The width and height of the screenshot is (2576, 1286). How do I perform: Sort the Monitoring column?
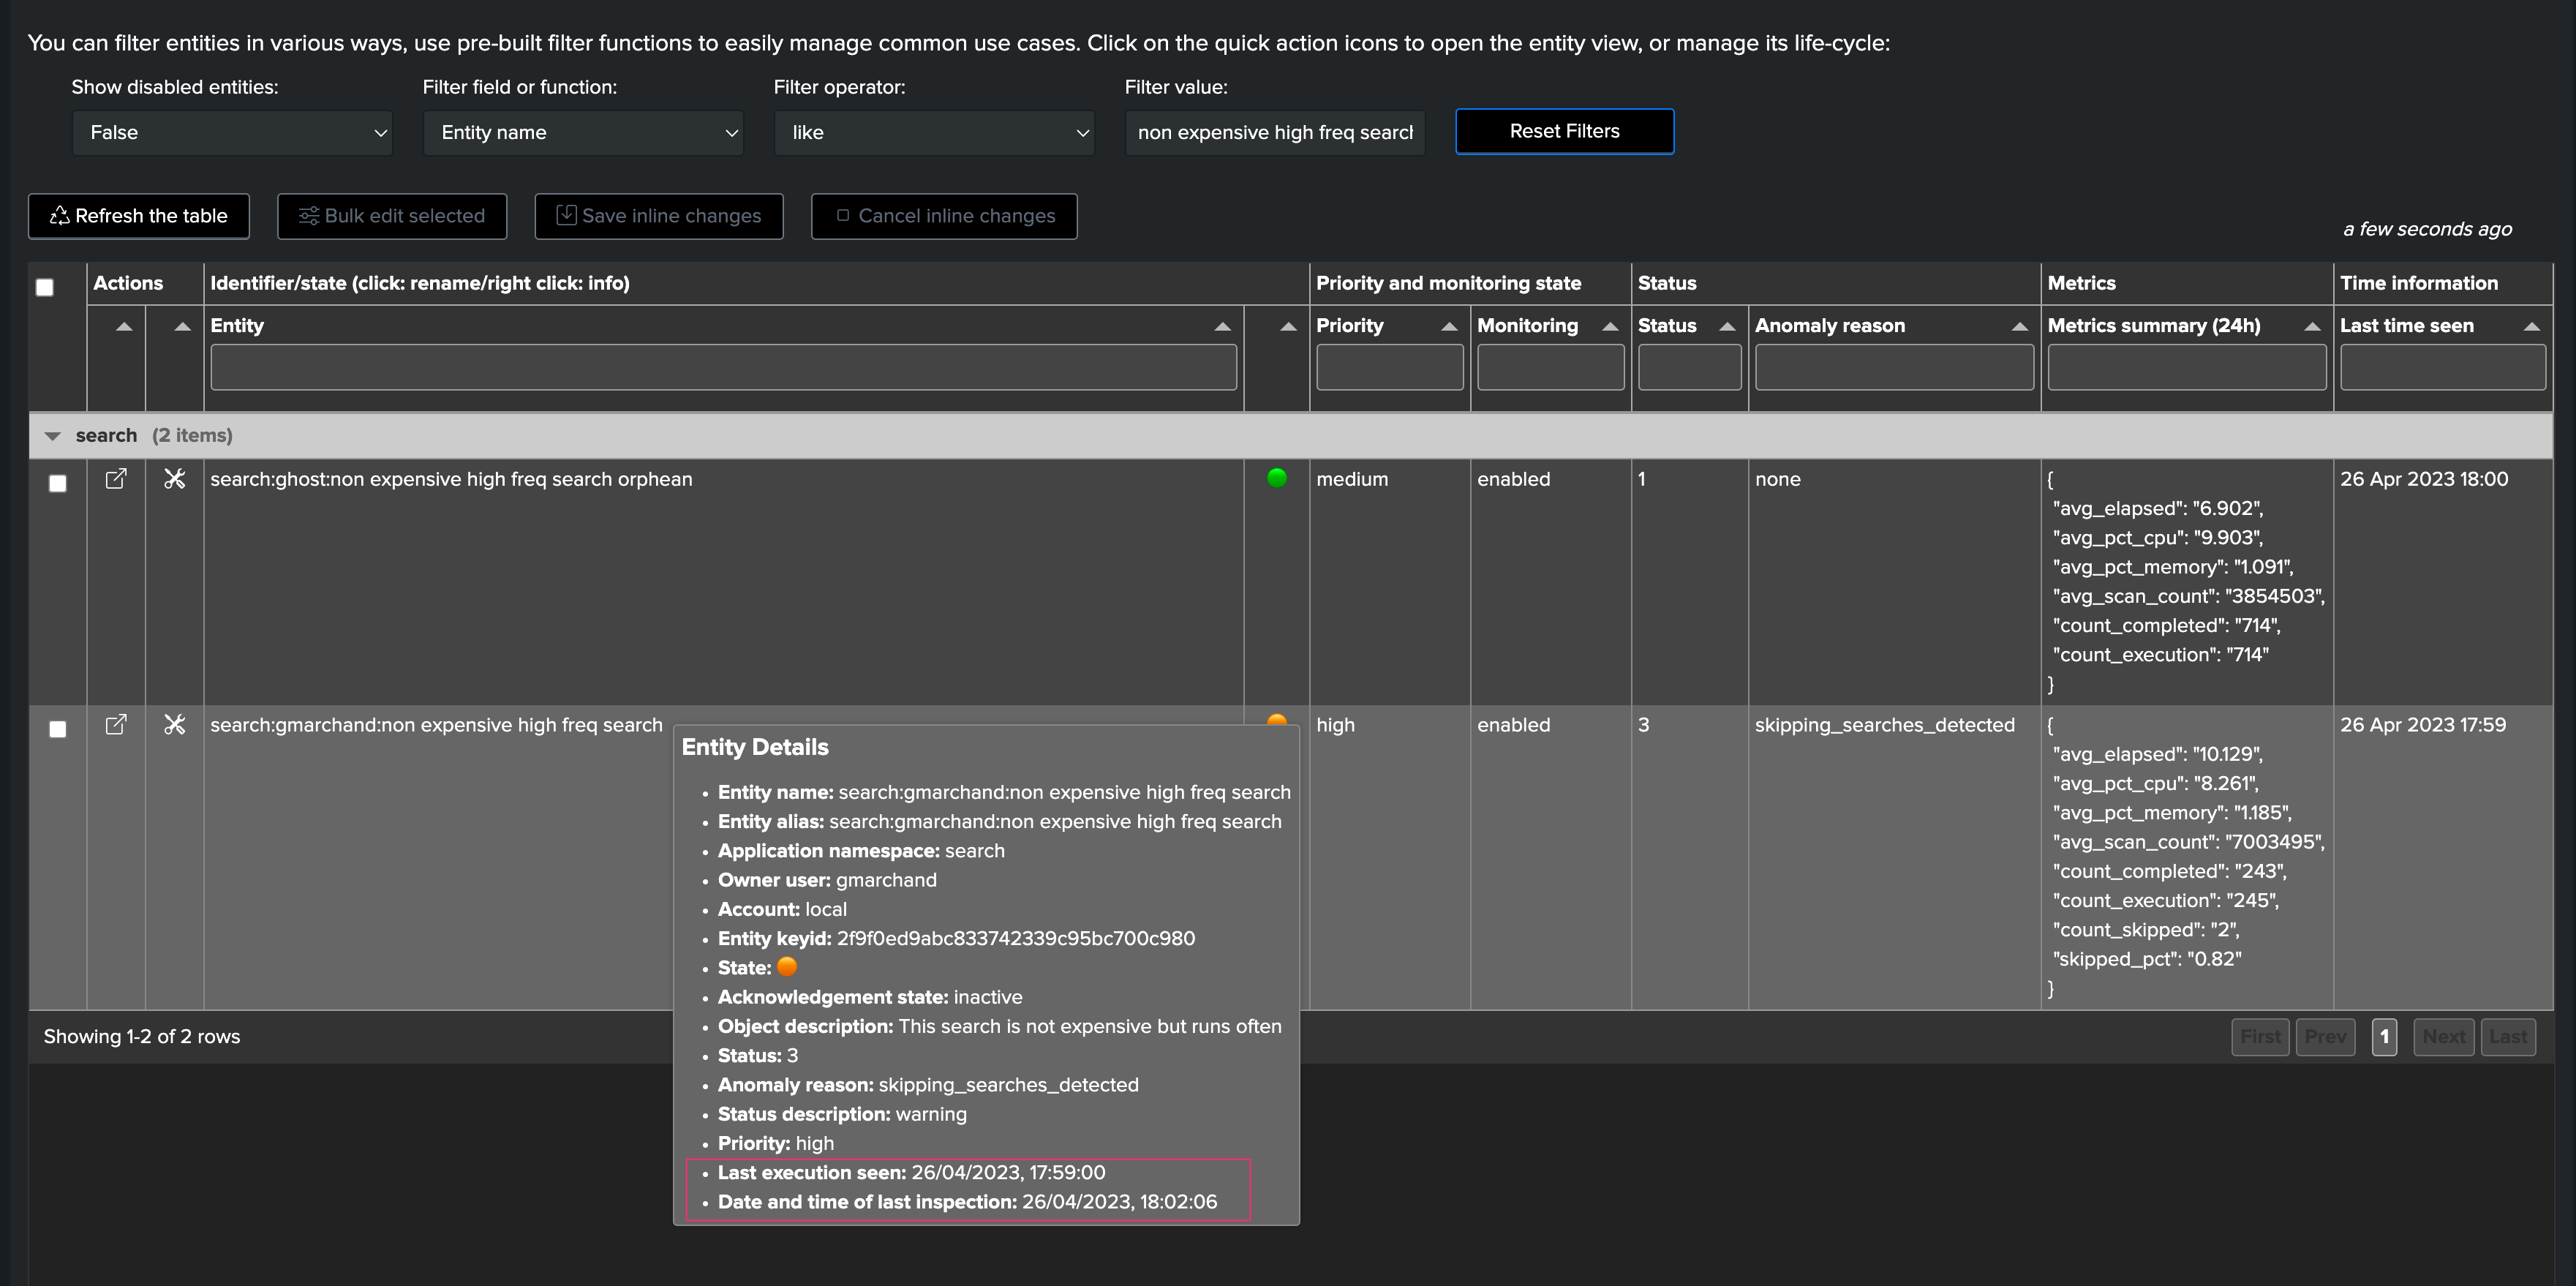[1610, 326]
